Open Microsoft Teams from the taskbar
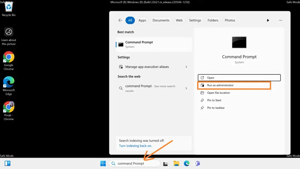This screenshot has height=169, width=300. pos(197,164)
